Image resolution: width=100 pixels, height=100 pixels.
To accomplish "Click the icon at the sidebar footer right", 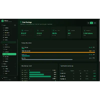I will point(15,77).
